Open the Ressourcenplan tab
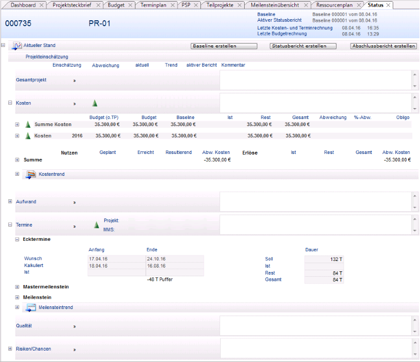The height and width of the screenshot is (362, 420). point(334,5)
